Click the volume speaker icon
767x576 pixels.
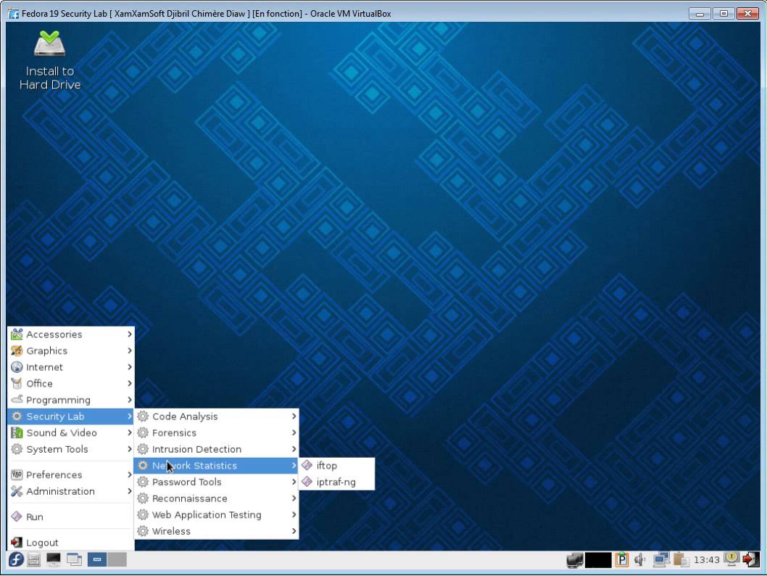point(640,559)
